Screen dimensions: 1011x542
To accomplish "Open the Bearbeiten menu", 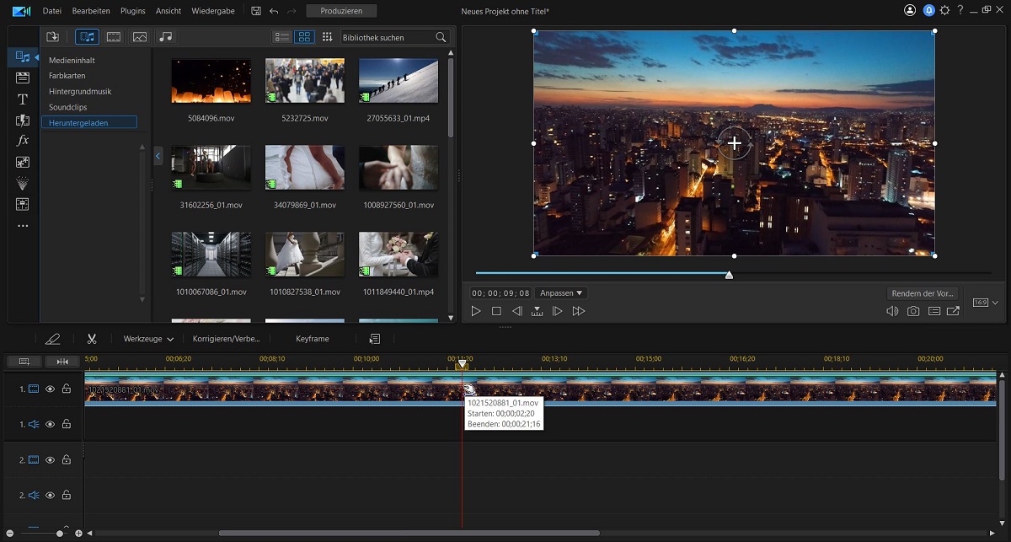I will 91,11.
